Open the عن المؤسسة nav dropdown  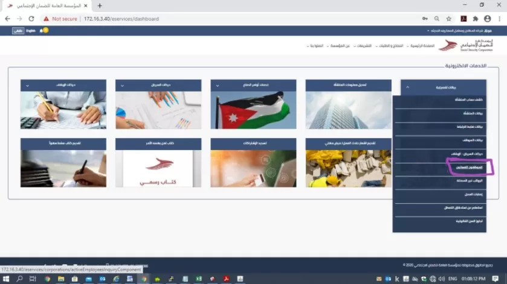click(x=338, y=46)
